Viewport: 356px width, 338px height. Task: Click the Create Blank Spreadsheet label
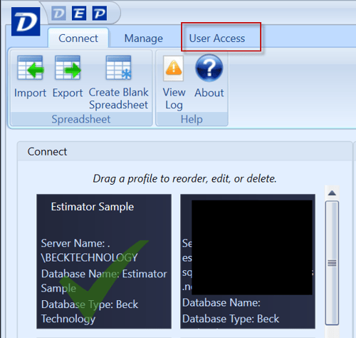119,98
